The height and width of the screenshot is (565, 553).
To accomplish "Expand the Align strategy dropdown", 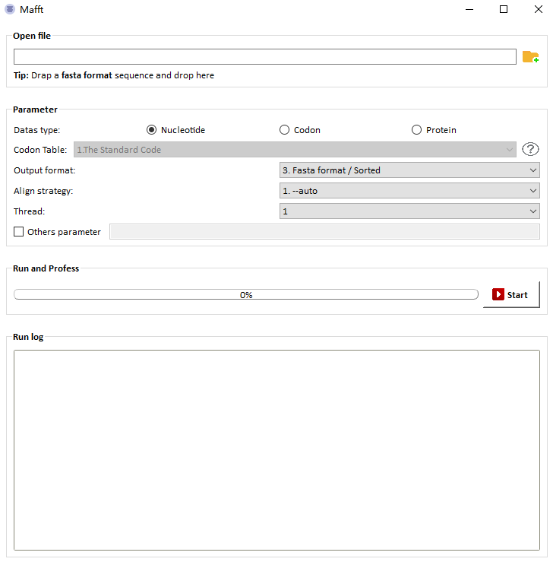I will pyautogui.click(x=409, y=191).
